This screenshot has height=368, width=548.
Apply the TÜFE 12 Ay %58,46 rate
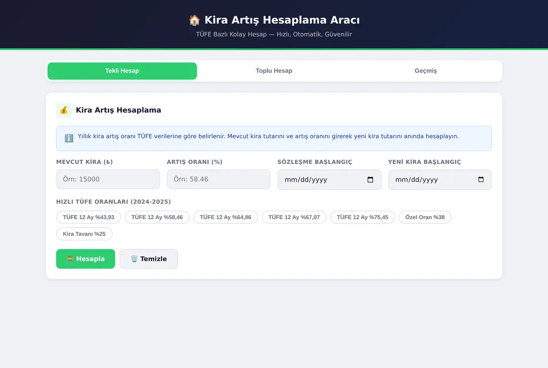(x=157, y=217)
